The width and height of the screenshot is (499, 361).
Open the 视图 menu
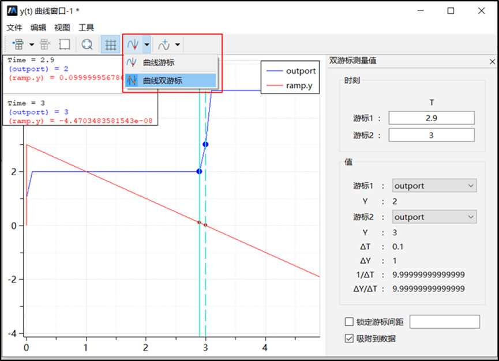click(62, 28)
